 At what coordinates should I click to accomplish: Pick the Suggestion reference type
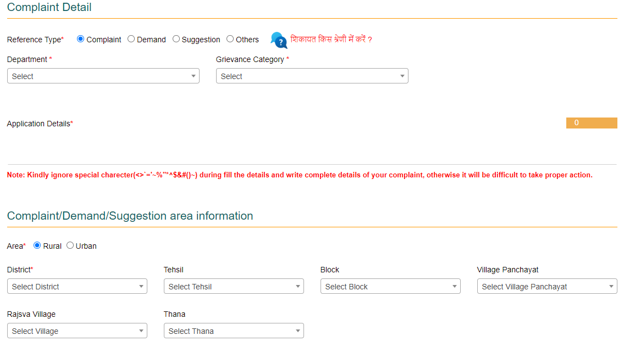(176, 39)
